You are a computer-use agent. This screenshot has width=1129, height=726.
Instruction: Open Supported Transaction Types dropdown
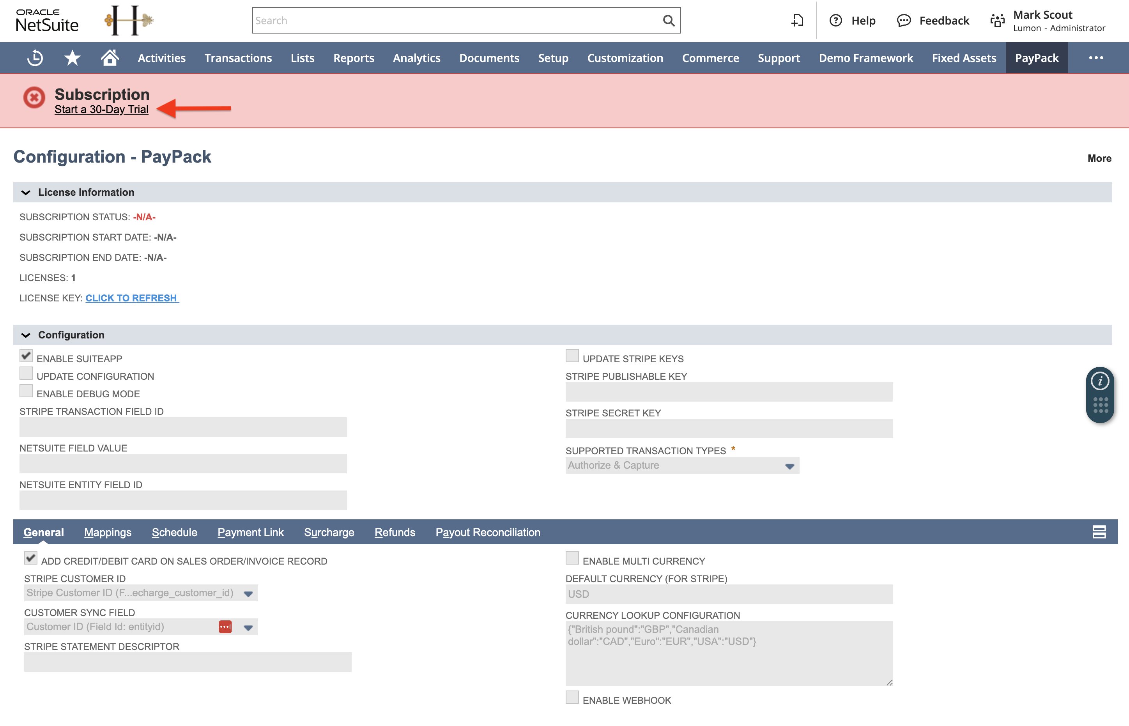tap(682, 465)
